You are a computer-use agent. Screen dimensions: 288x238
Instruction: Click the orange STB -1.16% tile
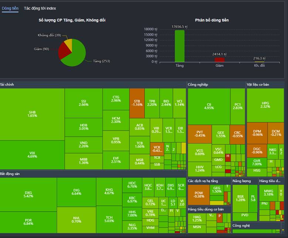[137, 103]
